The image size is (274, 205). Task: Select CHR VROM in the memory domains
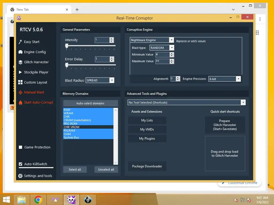coord(88,127)
